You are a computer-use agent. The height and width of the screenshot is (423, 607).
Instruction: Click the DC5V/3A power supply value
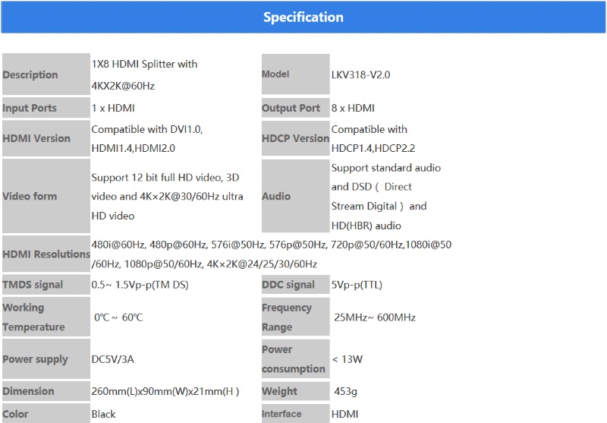[112, 359]
